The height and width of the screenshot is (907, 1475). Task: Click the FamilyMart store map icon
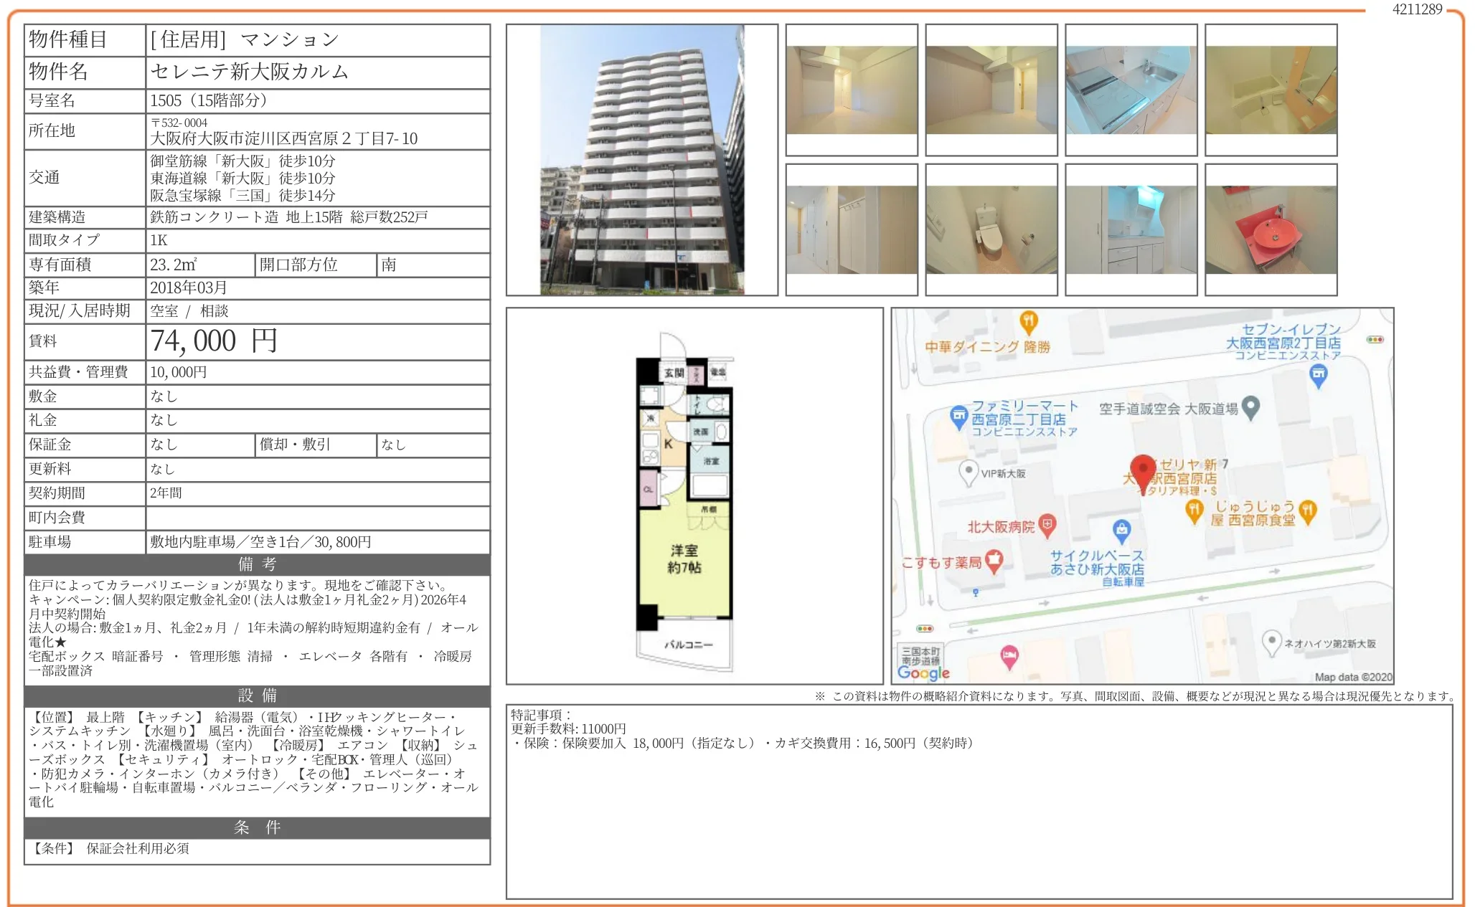[x=958, y=416]
